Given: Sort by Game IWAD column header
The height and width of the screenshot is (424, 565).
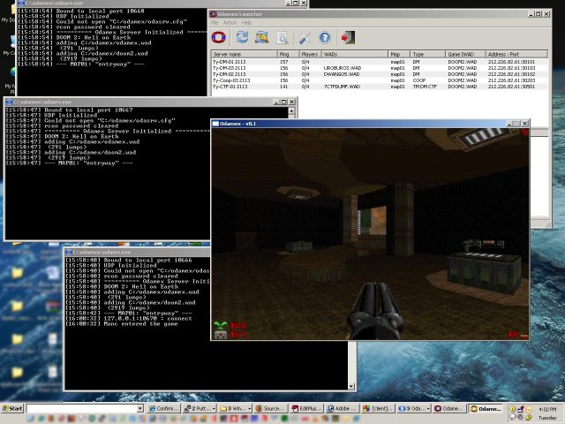Looking at the screenshot, I should (x=465, y=54).
